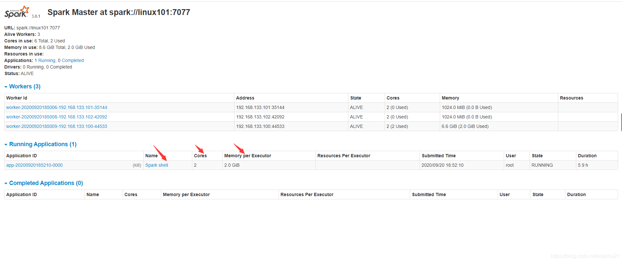This screenshot has width=622, height=262.
Task: Open worker link ending in 101-35144
Action: [56, 107]
